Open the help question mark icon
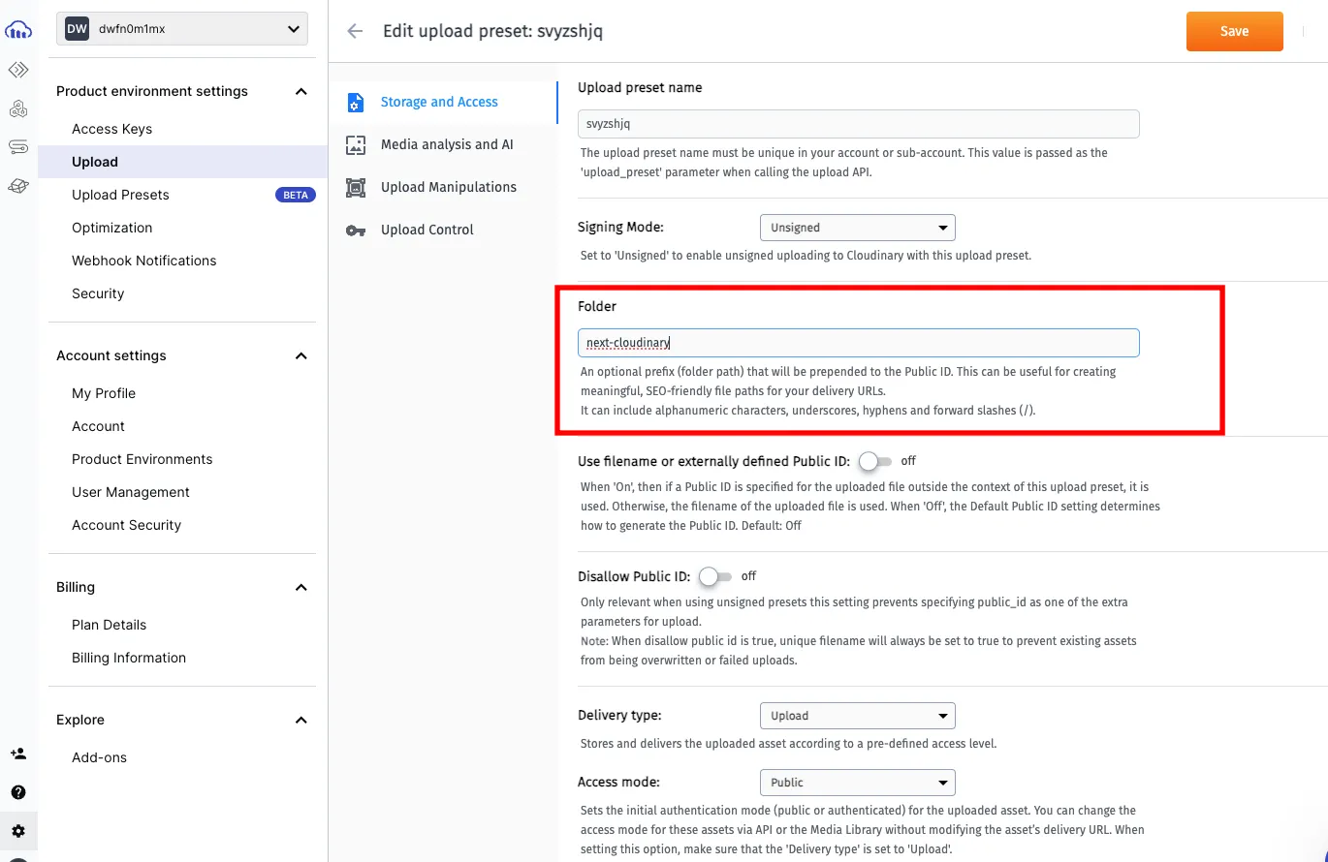The width and height of the screenshot is (1328, 862). 18,792
